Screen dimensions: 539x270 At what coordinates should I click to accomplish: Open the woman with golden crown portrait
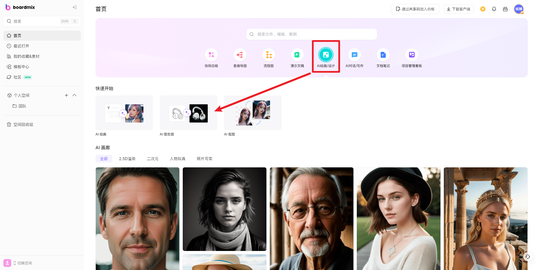click(x=486, y=219)
